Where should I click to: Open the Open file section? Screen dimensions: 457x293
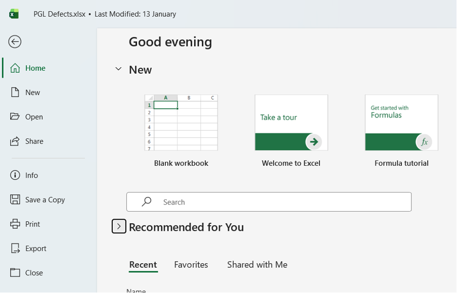point(33,117)
